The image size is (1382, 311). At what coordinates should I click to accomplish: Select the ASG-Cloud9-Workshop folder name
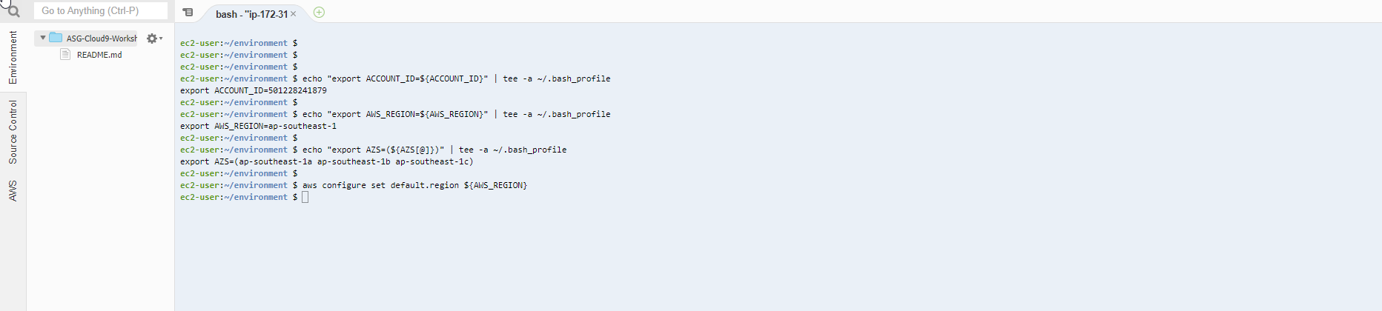click(x=102, y=39)
